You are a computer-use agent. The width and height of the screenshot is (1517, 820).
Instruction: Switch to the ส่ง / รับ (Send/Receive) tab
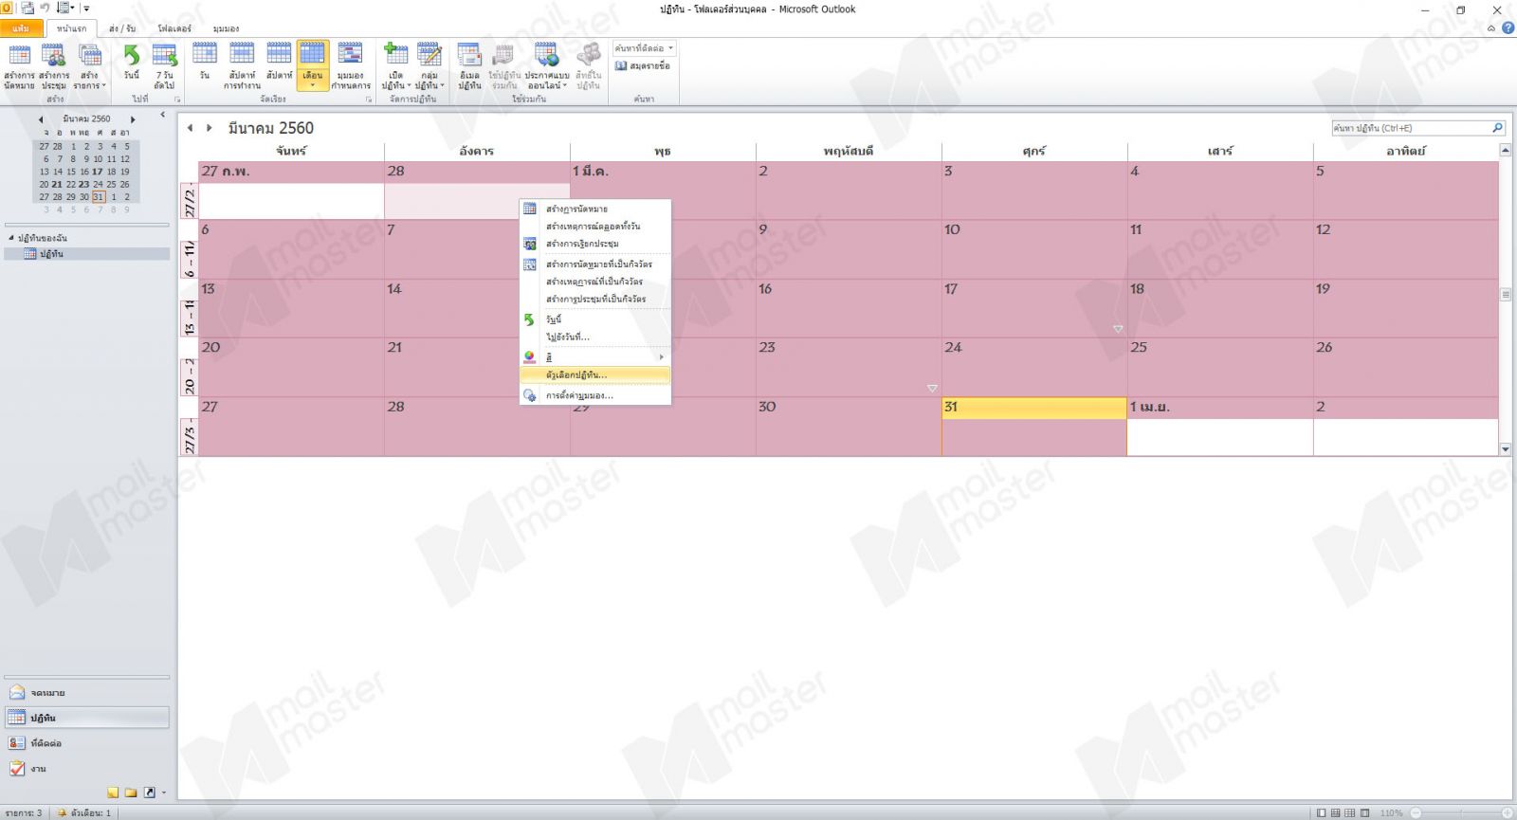pyautogui.click(x=122, y=28)
